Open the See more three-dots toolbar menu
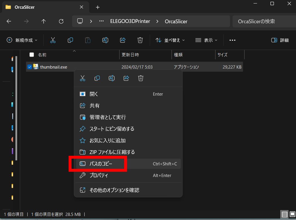The image size is (296, 220). pos(232,40)
